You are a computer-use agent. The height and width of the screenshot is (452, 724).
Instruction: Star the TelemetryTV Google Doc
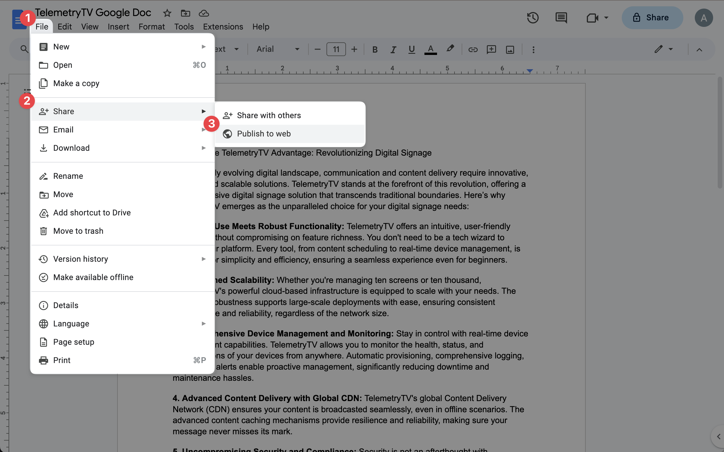click(x=167, y=13)
